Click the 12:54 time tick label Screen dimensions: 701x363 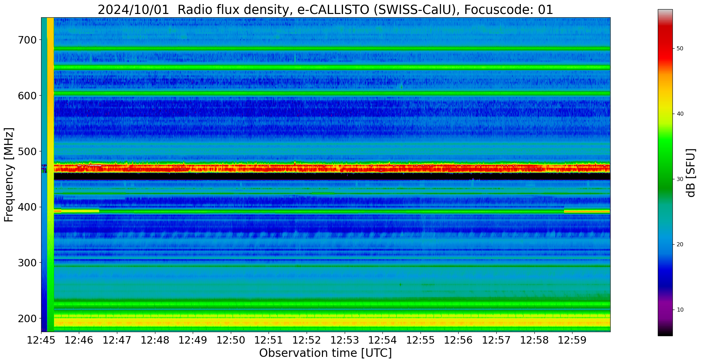click(383, 340)
